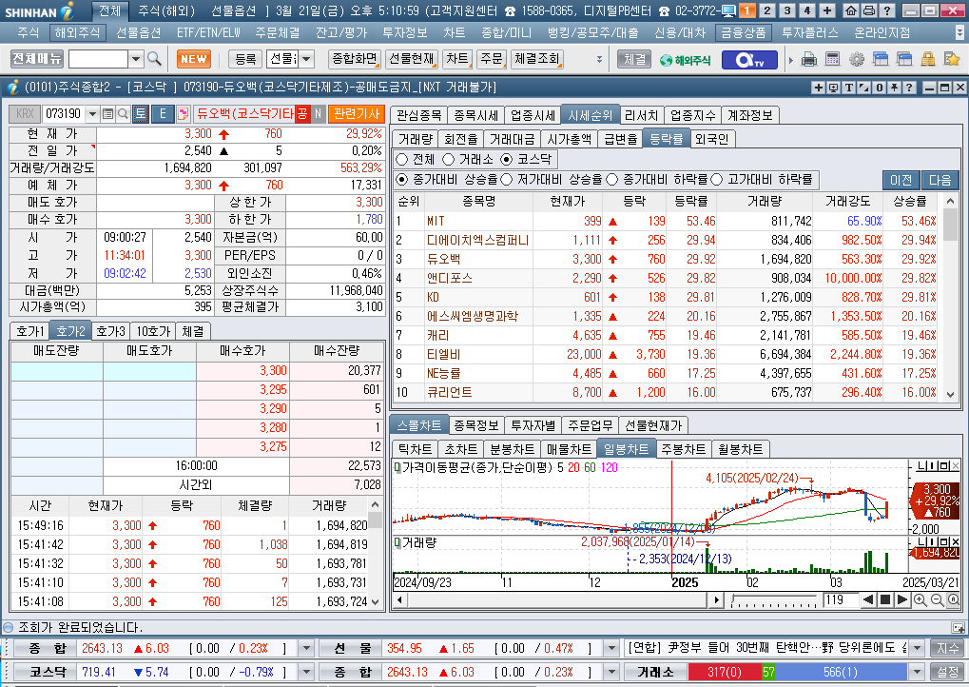Click the 설정 button in status bar
969x687 pixels.
(947, 672)
